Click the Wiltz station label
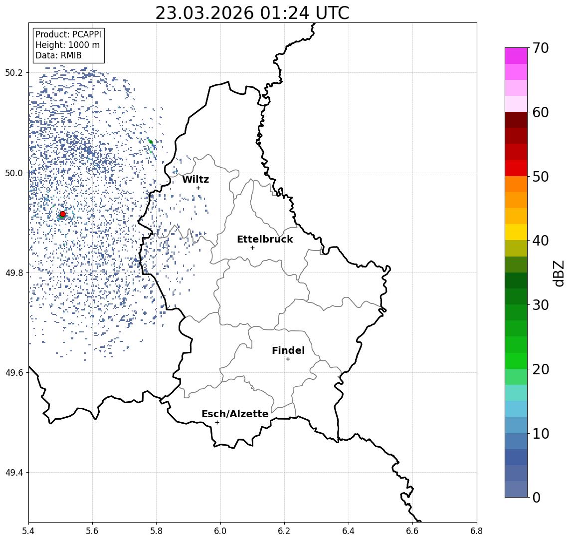 (195, 179)
